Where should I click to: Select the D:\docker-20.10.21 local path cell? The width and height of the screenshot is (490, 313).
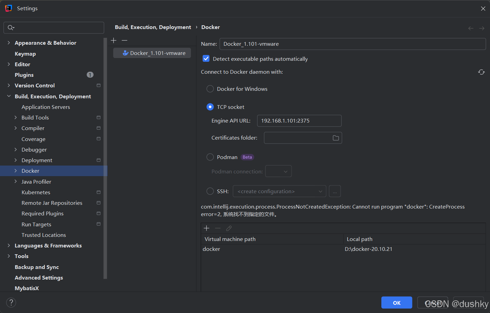(414, 249)
